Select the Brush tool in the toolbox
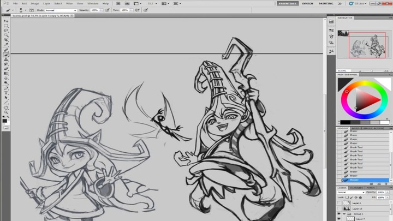 click(6, 55)
